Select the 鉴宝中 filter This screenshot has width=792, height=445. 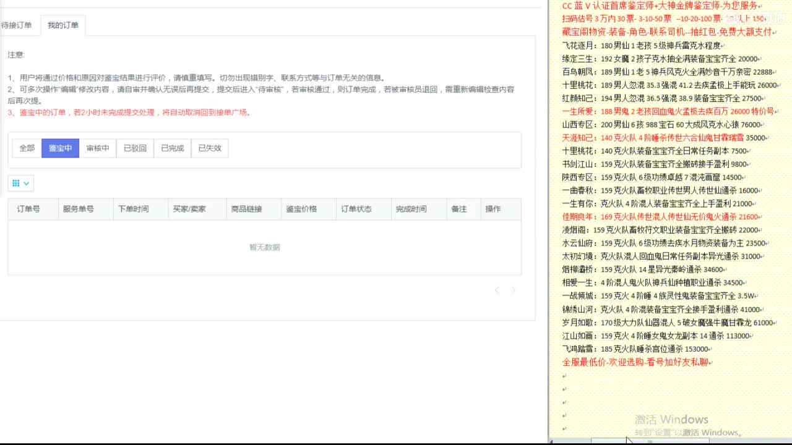pyautogui.click(x=60, y=148)
